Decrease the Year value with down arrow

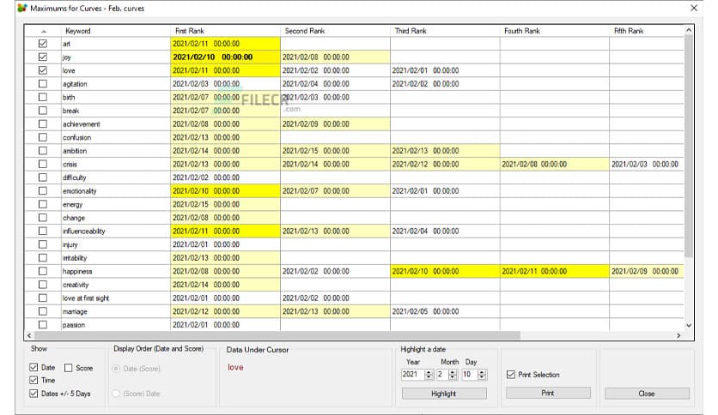(x=429, y=377)
